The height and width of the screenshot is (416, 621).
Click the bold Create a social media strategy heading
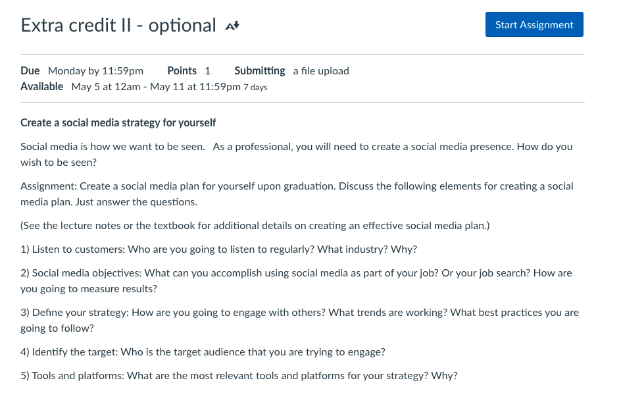pos(118,122)
